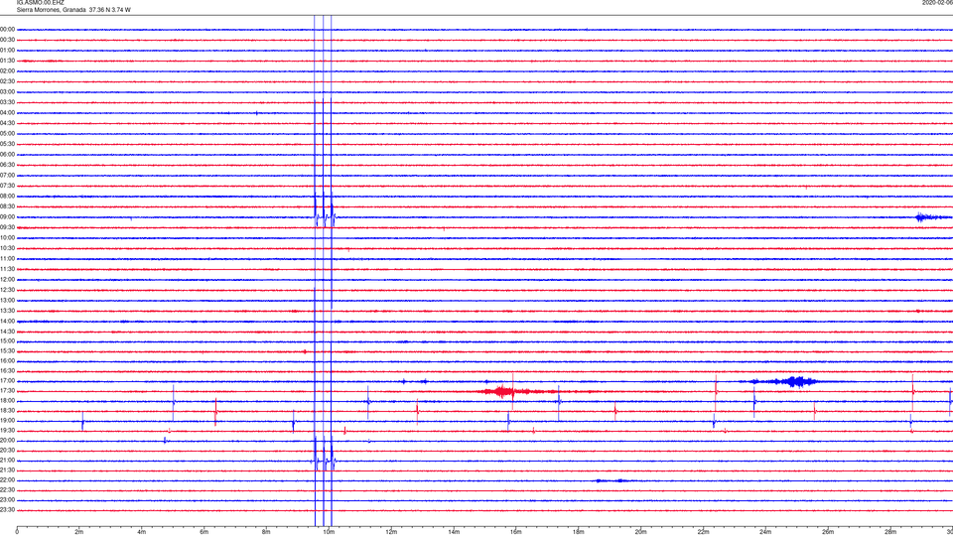953x536 pixels.
Task: Pick the 07:00 time label
Action: coord(7,176)
